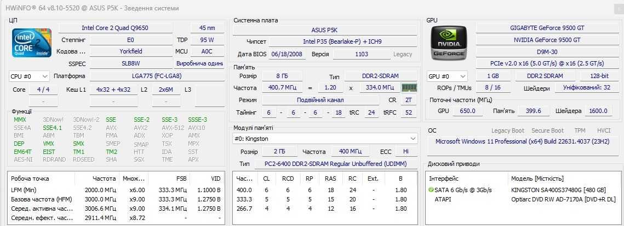Click the 128-bit bus width value
The image size is (624, 226).
pos(599,76)
